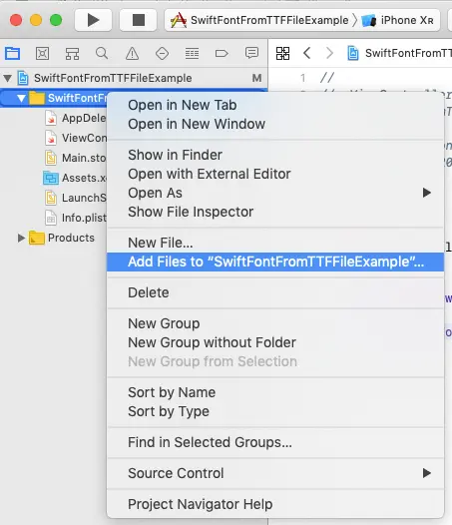Collapse the SwiftFontFromTTFFileExample project root
This screenshot has width=452, height=525.
[x=8, y=78]
